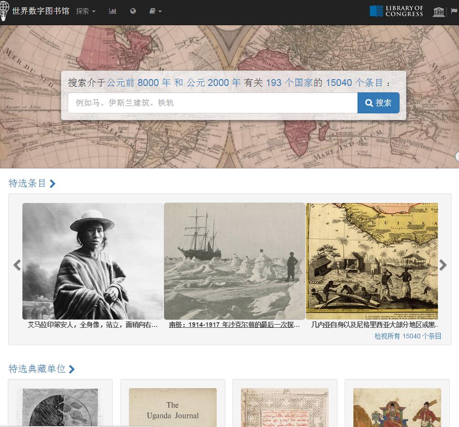The image size is (459, 427).
Task: Click 检视所有 15040 个条目 link
Action: pyautogui.click(x=408, y=336)
